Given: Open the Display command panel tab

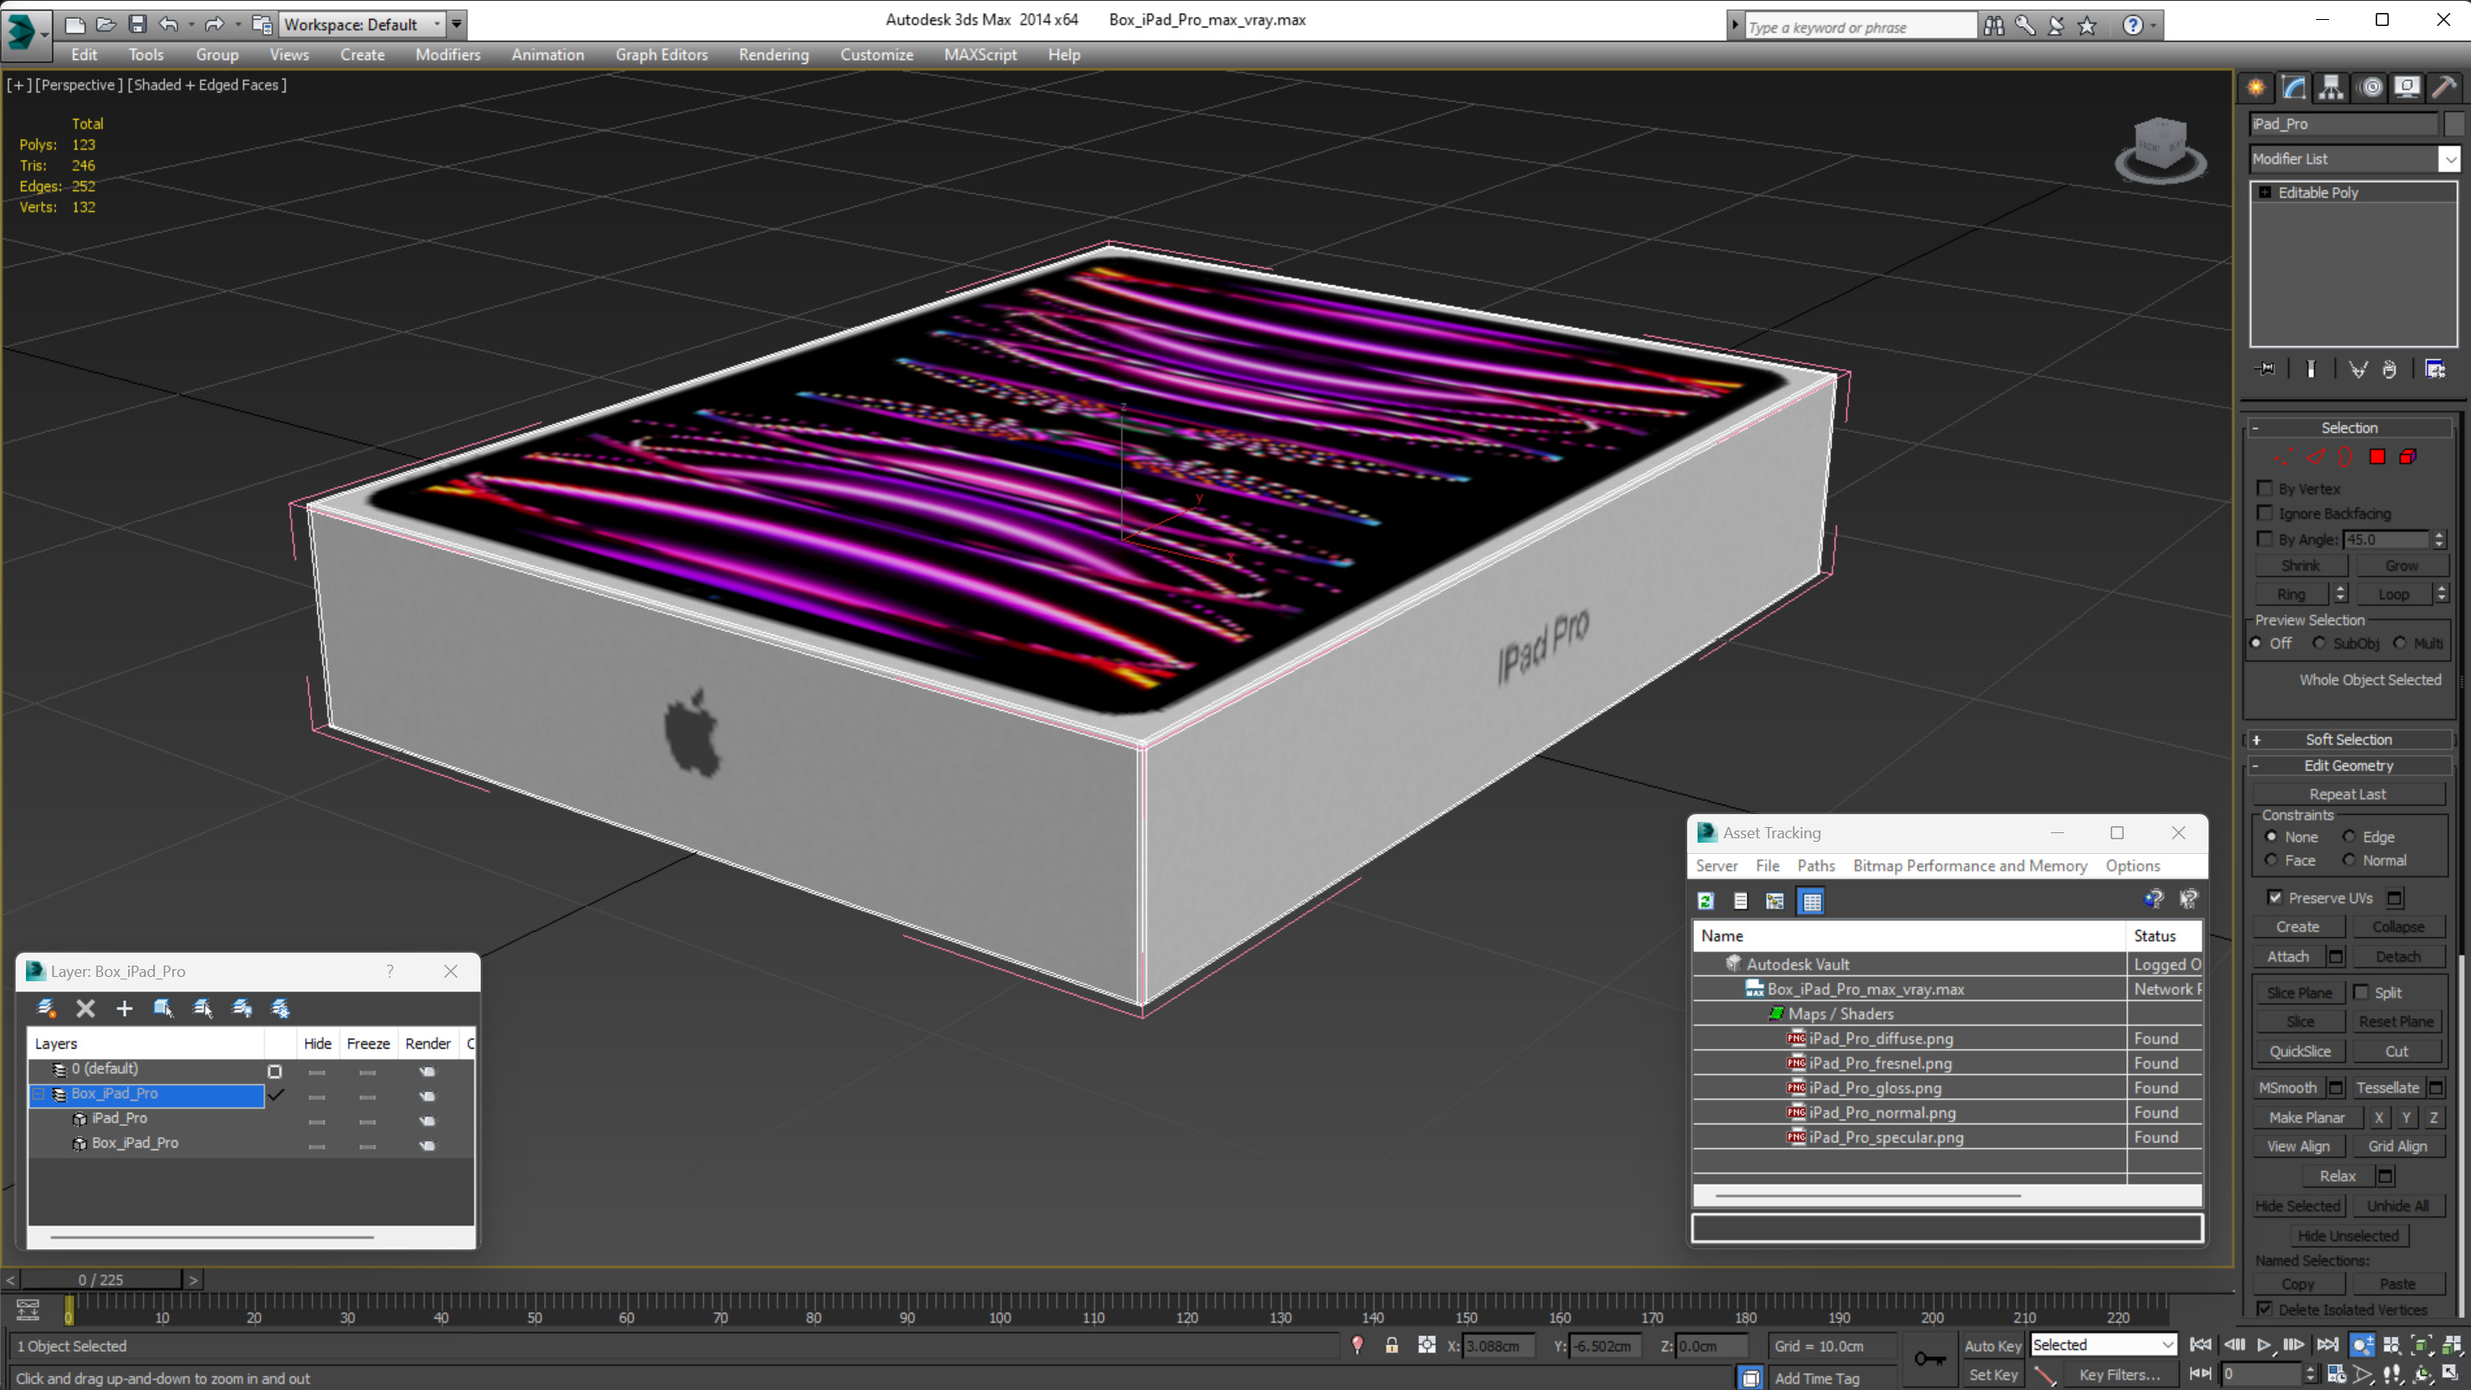Looking at the screenshot, I should pyautogui.click(x=2407, y=87).
